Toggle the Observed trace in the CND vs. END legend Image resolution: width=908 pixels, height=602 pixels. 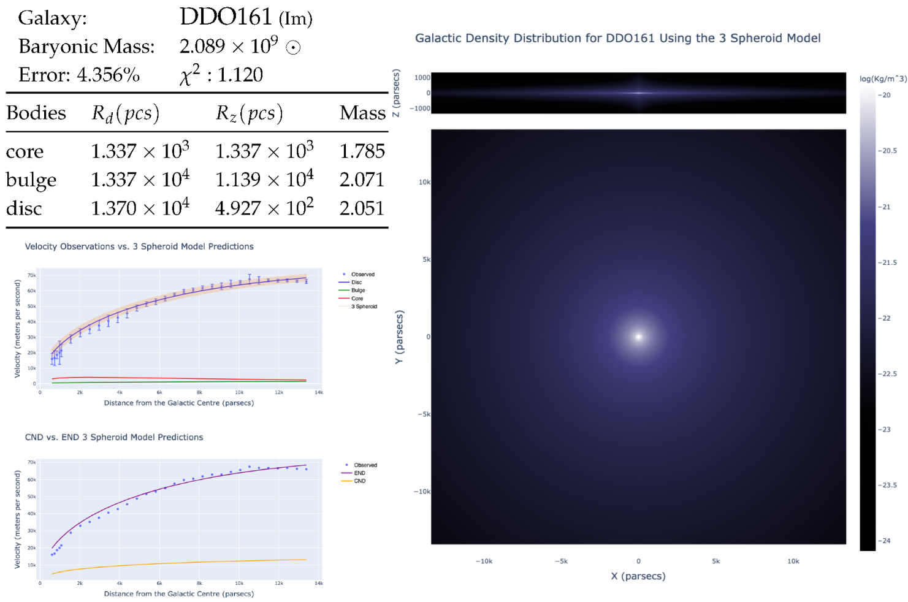coord(360,465)
